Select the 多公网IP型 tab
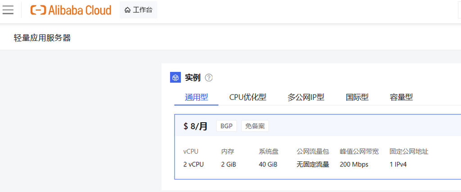The height and width of the screenshot is (192, 461). (x=306, y=97)
